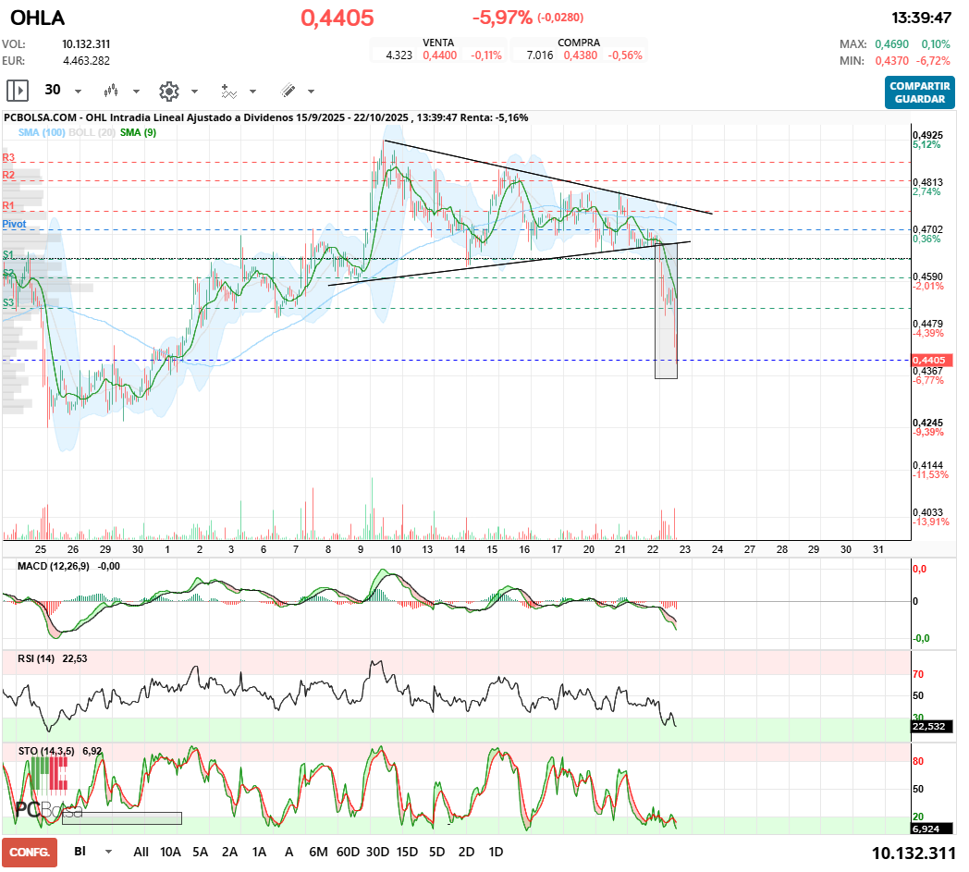Toggle the side panel icon in the toolbar
Viewport: 969px width, 872px height.
tap(18, 91)
